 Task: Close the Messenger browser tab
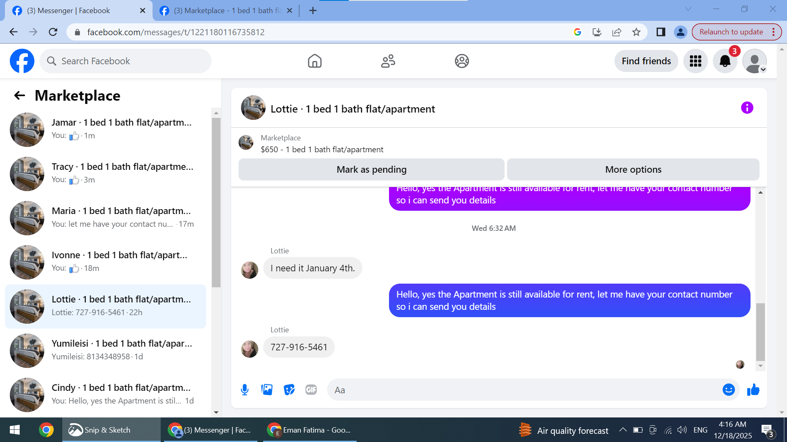[142, 11]
